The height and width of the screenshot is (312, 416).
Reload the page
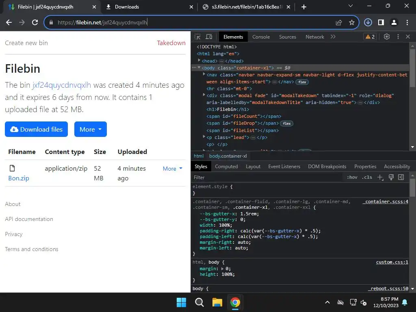coord(35,22)
